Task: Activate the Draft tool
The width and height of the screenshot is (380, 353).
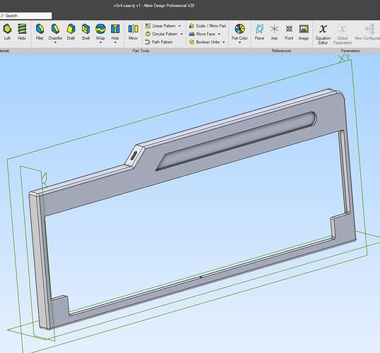Action: click(x=71, y=32)
